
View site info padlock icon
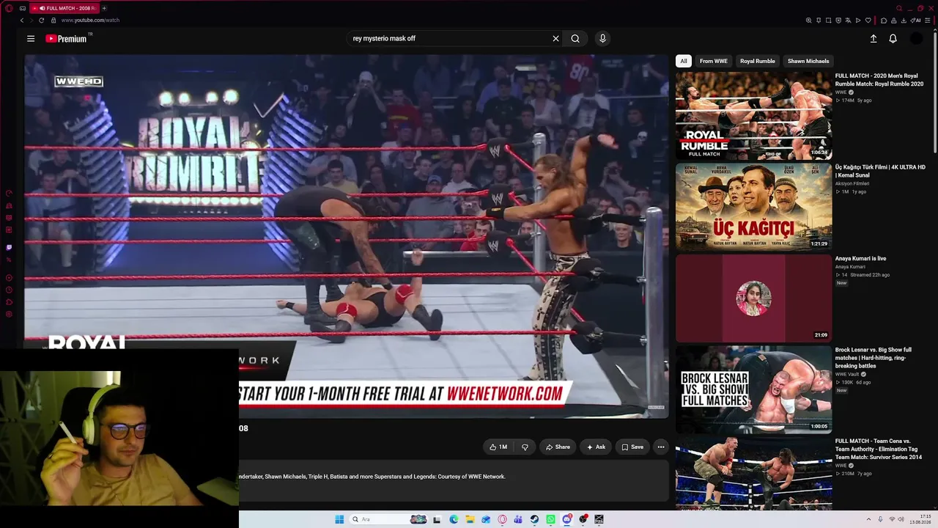click(53, 21)
